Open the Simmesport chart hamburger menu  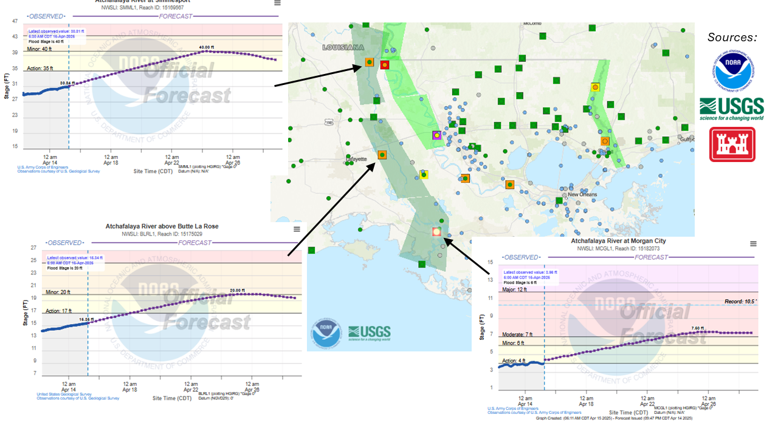276,3
